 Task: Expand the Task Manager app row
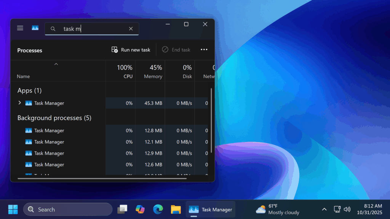coord(20,103)
